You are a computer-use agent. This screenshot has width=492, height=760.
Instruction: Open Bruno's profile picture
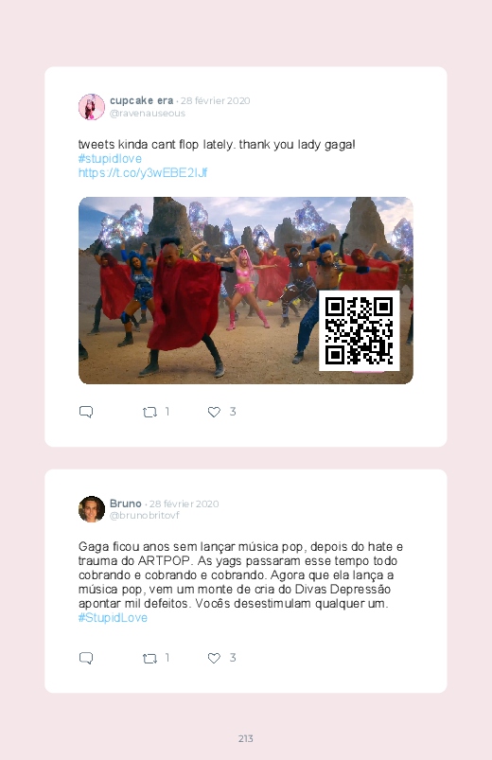92,509
